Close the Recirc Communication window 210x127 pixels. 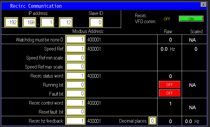[x=203, y=5]
